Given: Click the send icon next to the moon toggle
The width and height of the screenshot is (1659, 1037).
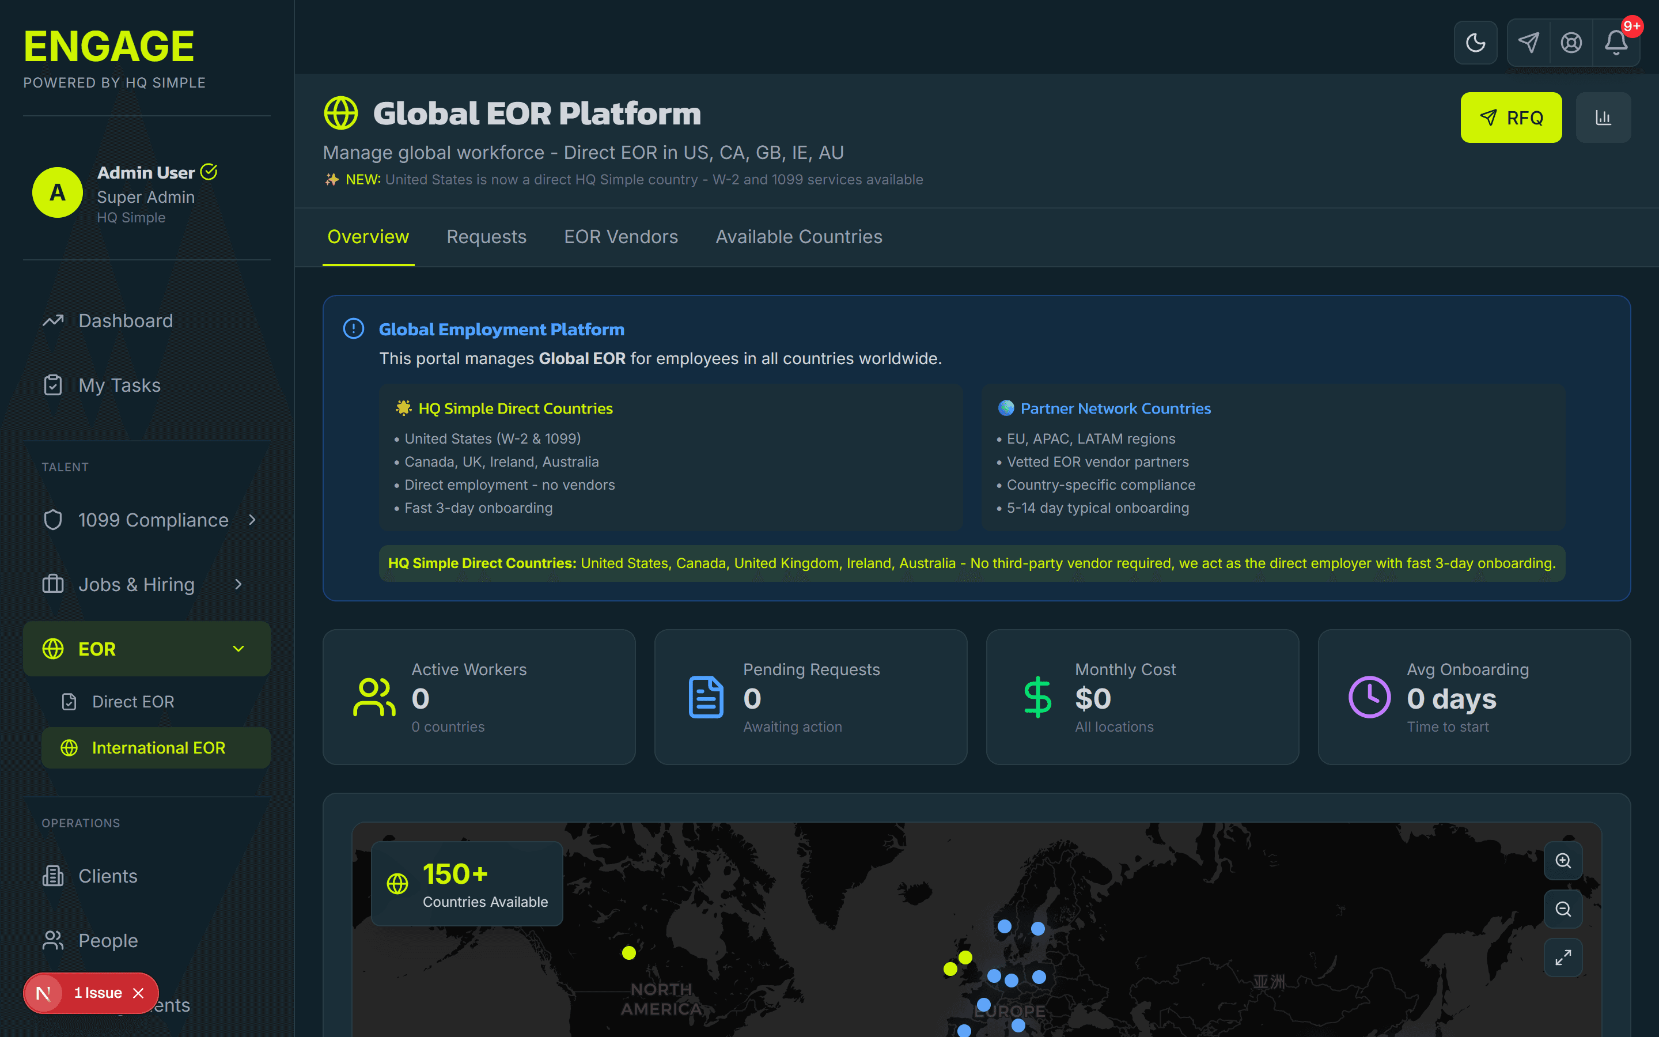Looking at the screenshot, I should point(1528,42).
